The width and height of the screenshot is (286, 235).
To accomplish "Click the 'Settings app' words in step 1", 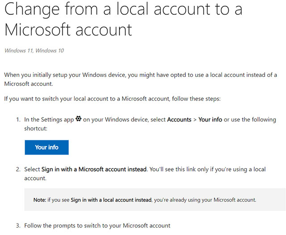I will pos(57,120).
